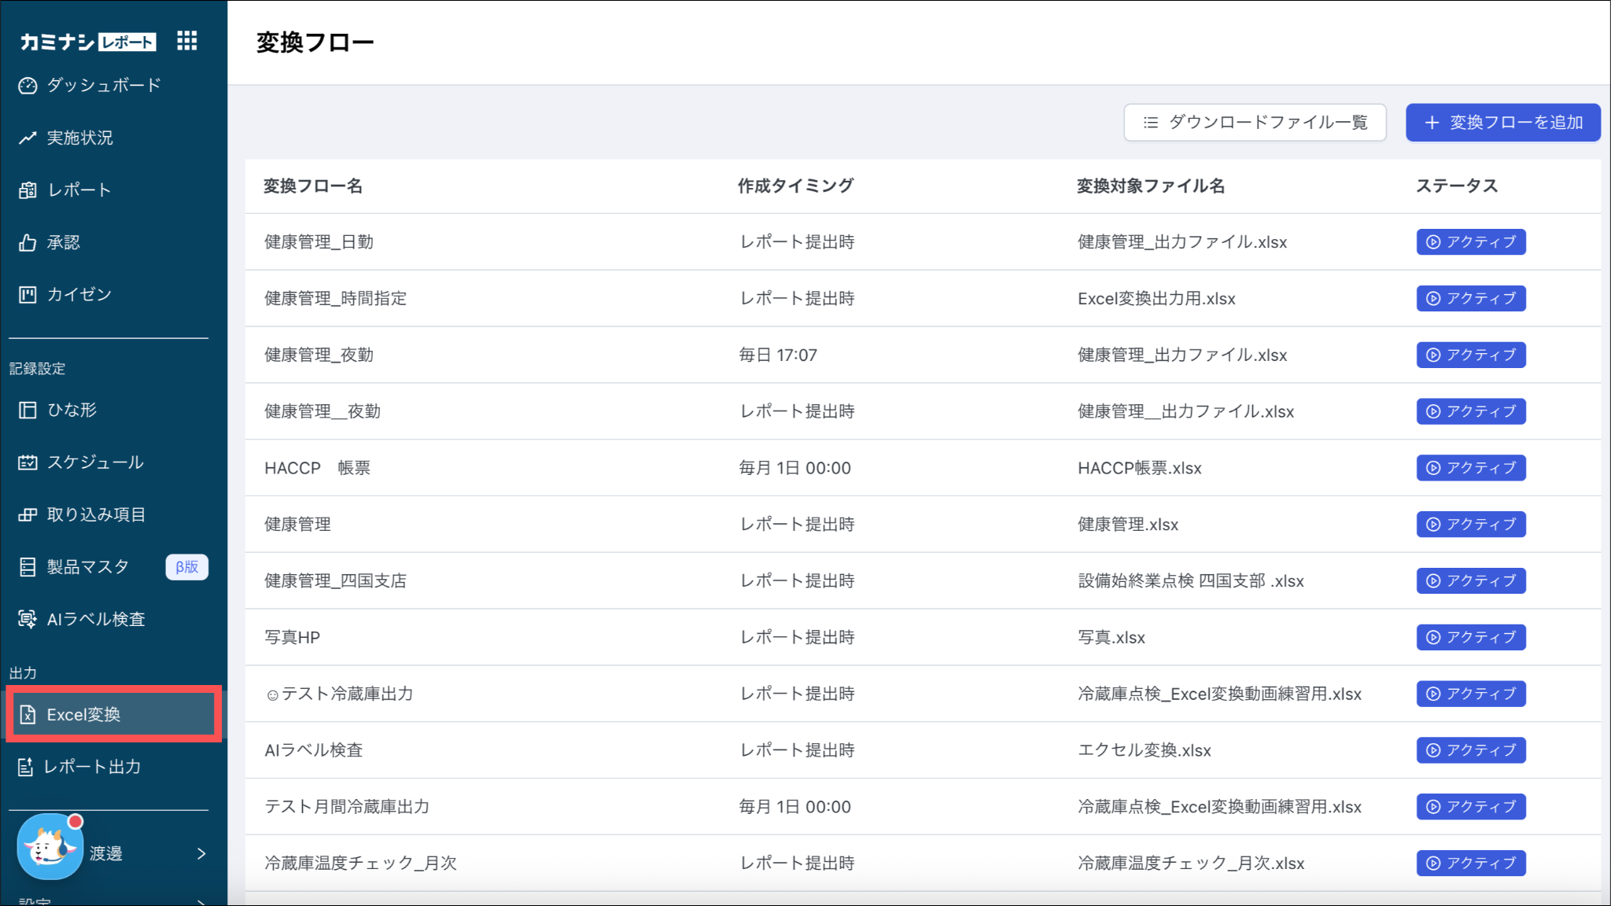1611x906 pixels.
Task: Open the 製品マスタ β版 menu
Action: click(x=88, y=567)
